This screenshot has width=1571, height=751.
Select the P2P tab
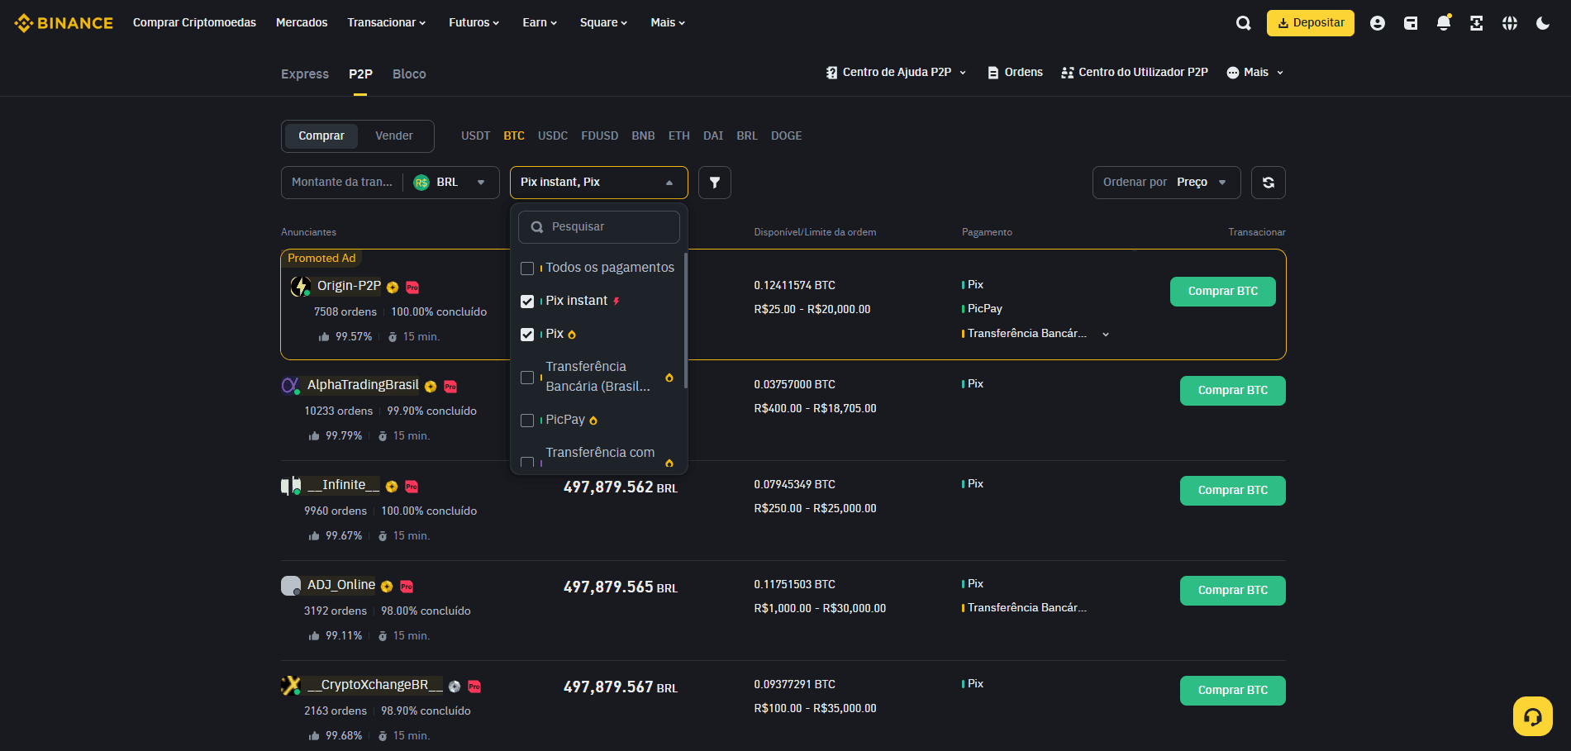[x=360, y=74]
